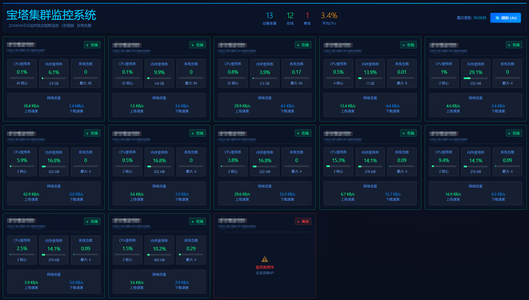Viewport: 529px width, 300px height.
Task: Select the 离线 count of 1 in the header
Action: [x=307, y=16]
